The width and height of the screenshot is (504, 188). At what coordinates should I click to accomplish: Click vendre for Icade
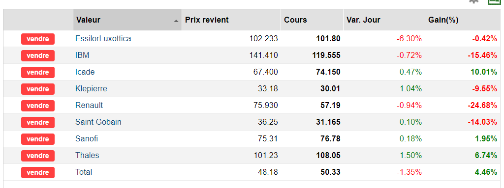[x=38, y=72]
